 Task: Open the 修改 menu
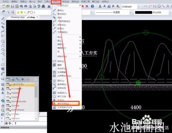pyautogui.click(x=75, y=1)
